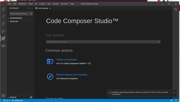This screenshot has width=180, height=102.
Task: Click the new project folder icon
Action: [x=50, y=61]
